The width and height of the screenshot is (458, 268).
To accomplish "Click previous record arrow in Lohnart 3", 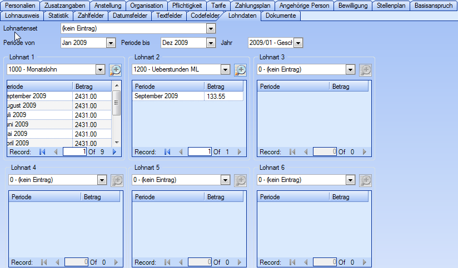I will [x=306, y=151].
